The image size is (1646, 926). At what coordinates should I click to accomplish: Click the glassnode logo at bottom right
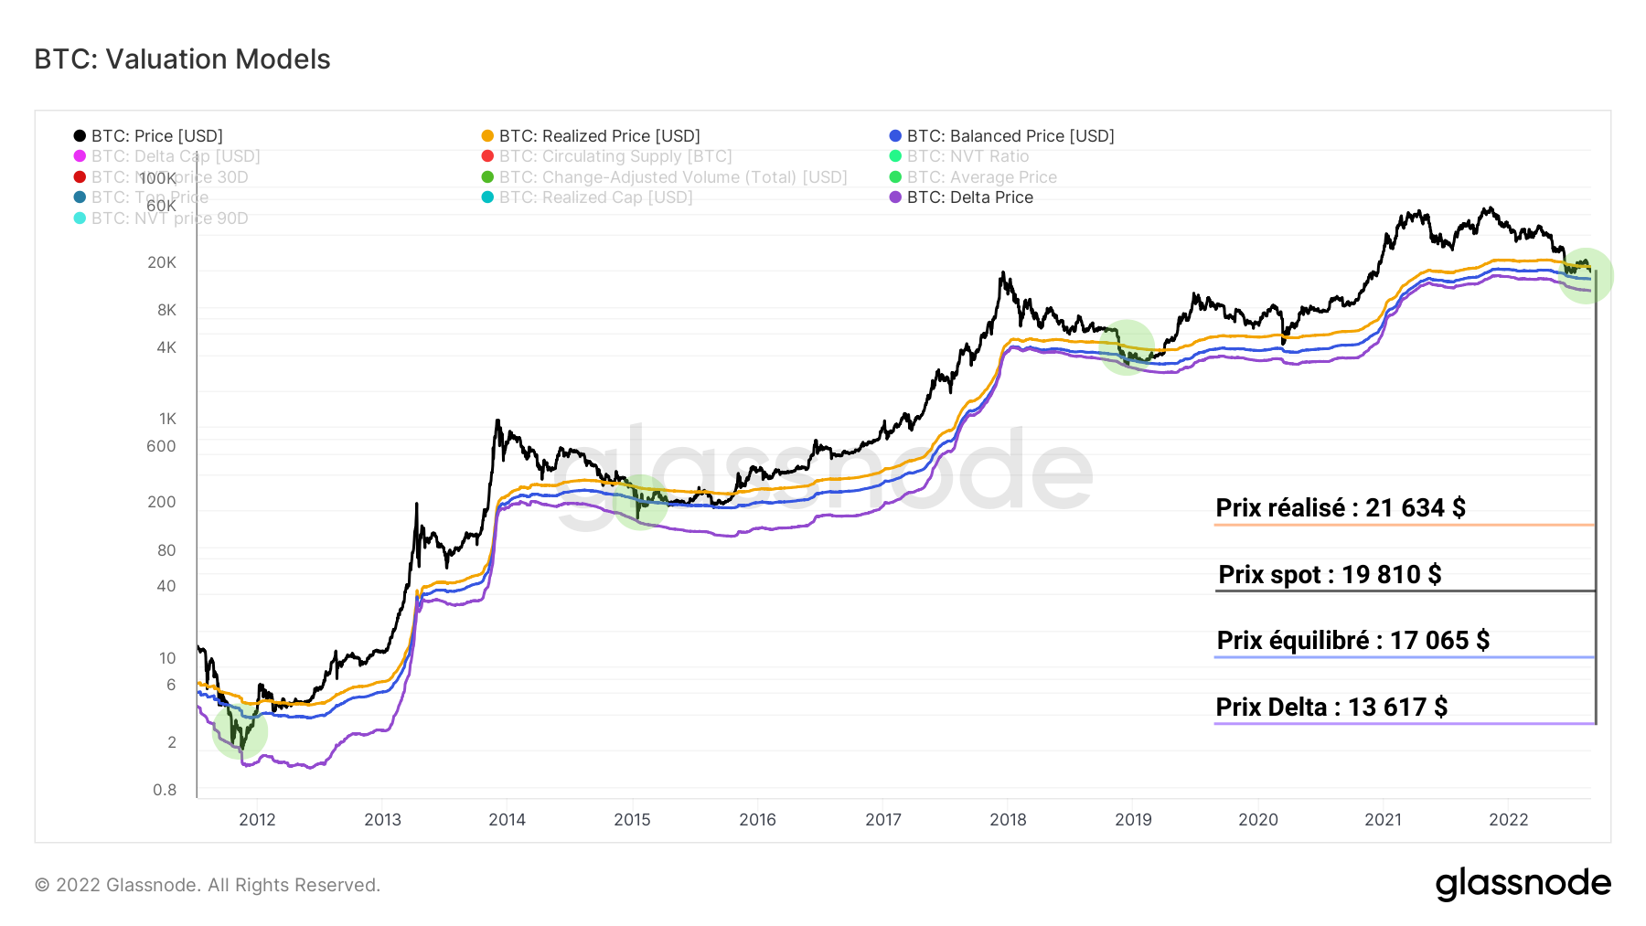(1523, 884)
